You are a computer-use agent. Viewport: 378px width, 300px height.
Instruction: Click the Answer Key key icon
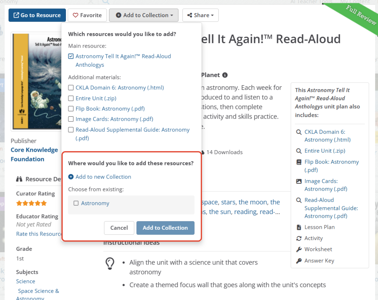tap(299, 261)
